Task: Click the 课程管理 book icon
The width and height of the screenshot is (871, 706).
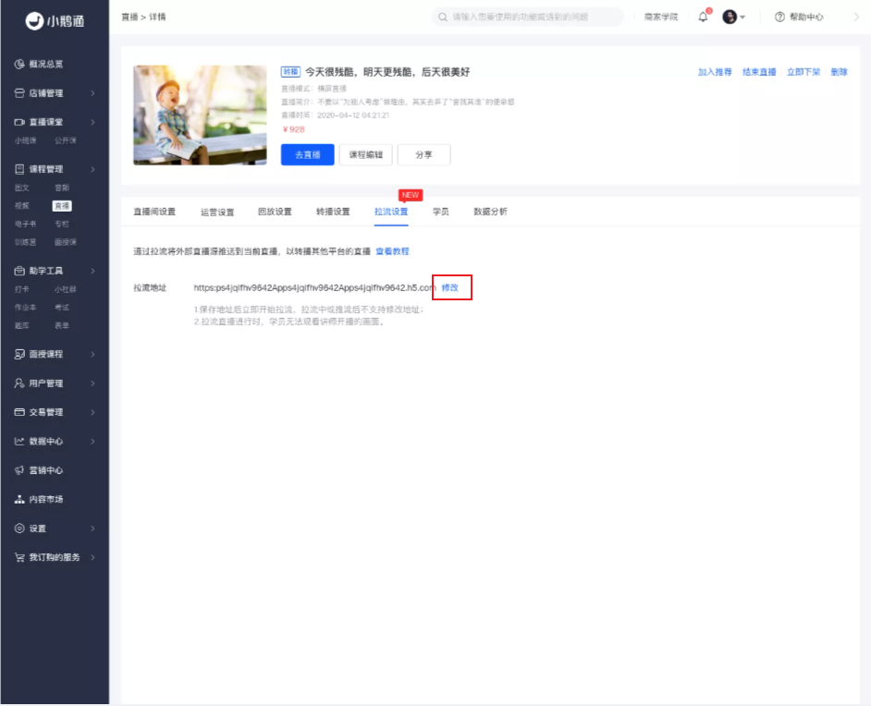Action: (19, 169)
